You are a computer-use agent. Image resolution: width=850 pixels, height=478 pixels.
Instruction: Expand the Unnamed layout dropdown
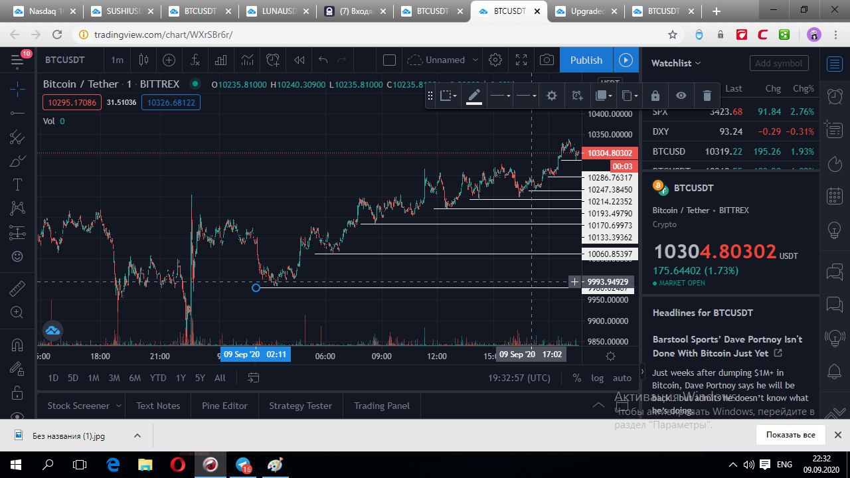pyautogui.click(x=443, y=60)
